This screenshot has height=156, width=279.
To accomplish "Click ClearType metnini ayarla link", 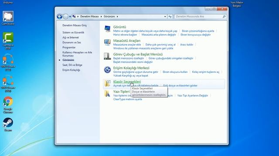I will 128,99.
